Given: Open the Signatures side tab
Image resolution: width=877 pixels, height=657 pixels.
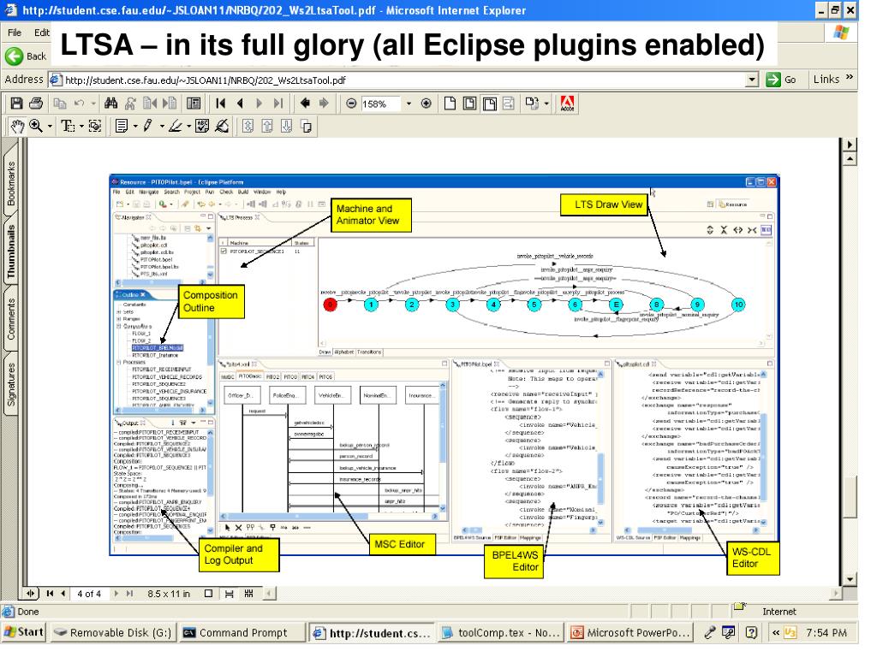Looking at the screenshot, I should (10, 384).
